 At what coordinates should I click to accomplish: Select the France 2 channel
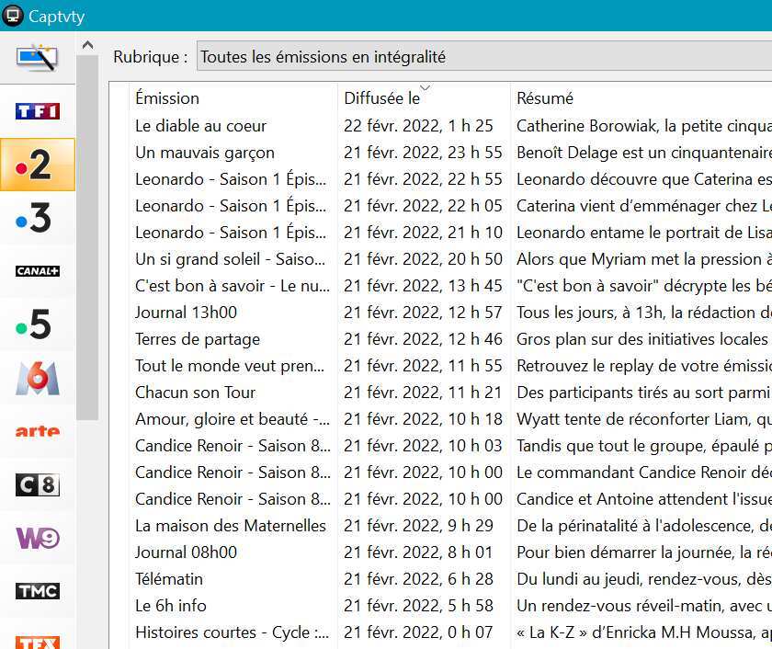coord(38,165)
